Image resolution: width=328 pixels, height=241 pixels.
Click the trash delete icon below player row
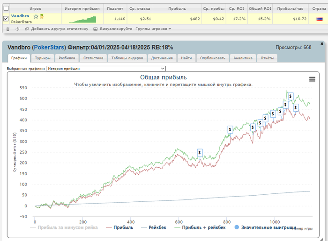(x=7, y=29)
